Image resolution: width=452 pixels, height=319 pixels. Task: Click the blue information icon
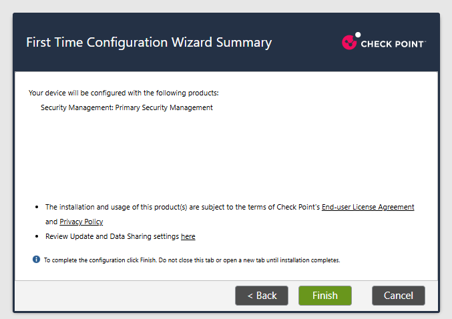(36, 260)
